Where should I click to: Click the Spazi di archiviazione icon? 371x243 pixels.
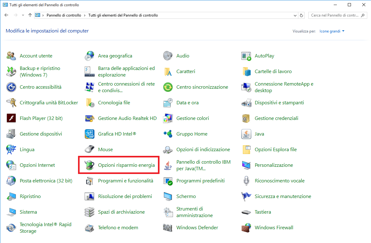click(x=89, y=212)
